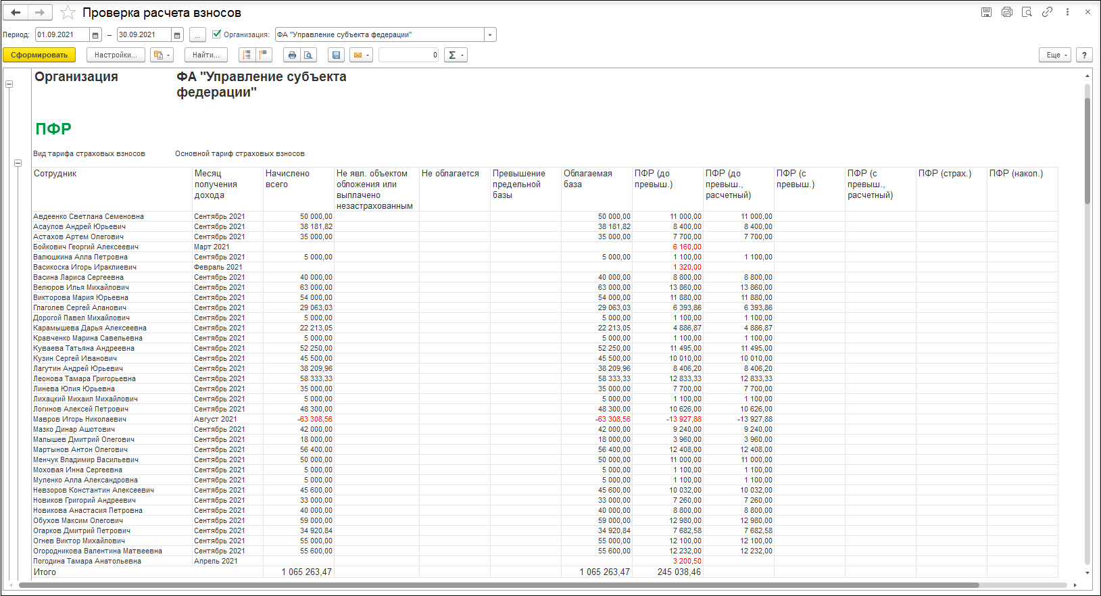
Task: Click red value 3 200,50
Action: pyautogui.click(x=687, y=562)
